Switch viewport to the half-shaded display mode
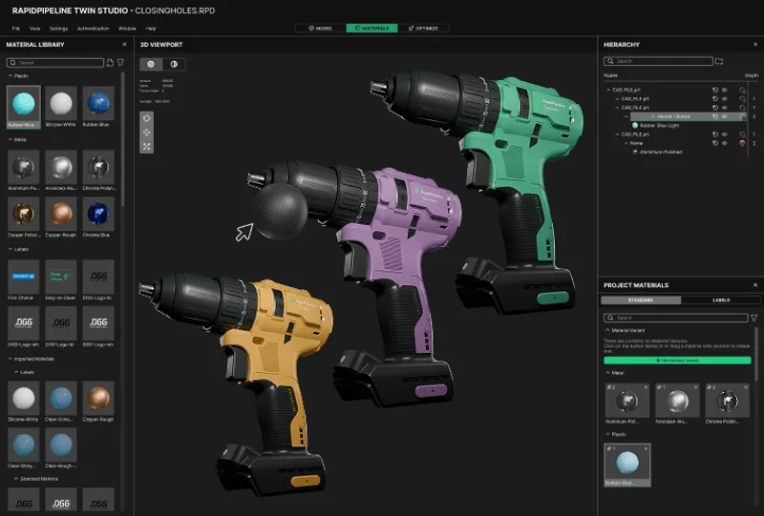This screenshot has height=516, width=764. 173,64
